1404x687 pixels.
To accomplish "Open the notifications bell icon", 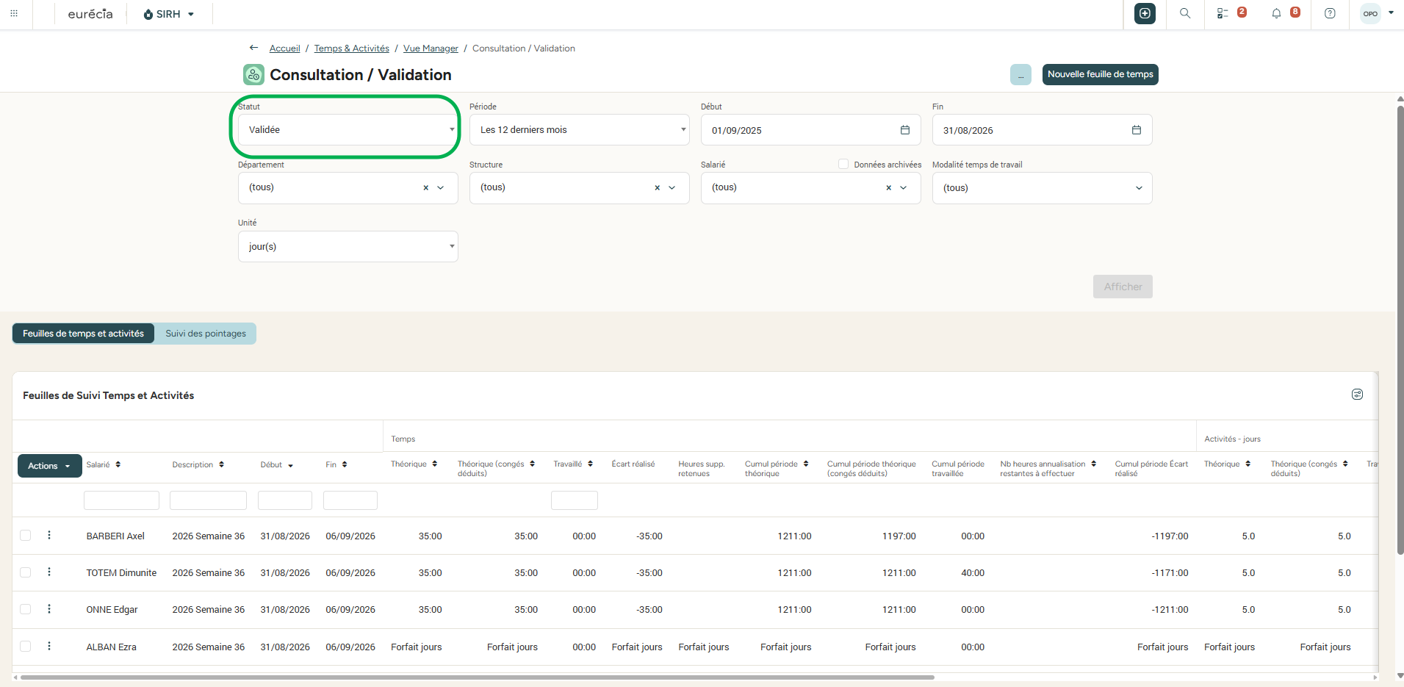I will tap(1276, 13).
